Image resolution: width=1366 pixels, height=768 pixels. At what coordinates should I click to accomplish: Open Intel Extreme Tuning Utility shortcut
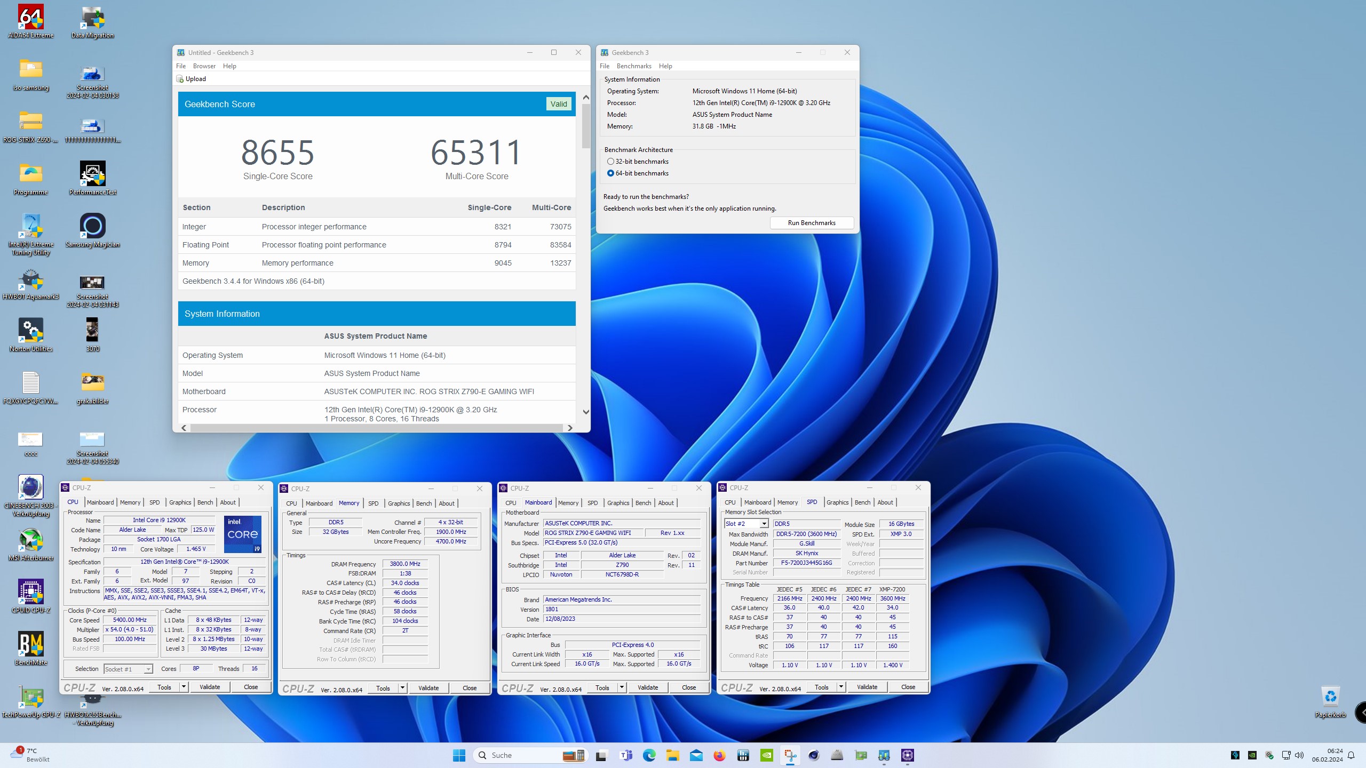[30, 235]
